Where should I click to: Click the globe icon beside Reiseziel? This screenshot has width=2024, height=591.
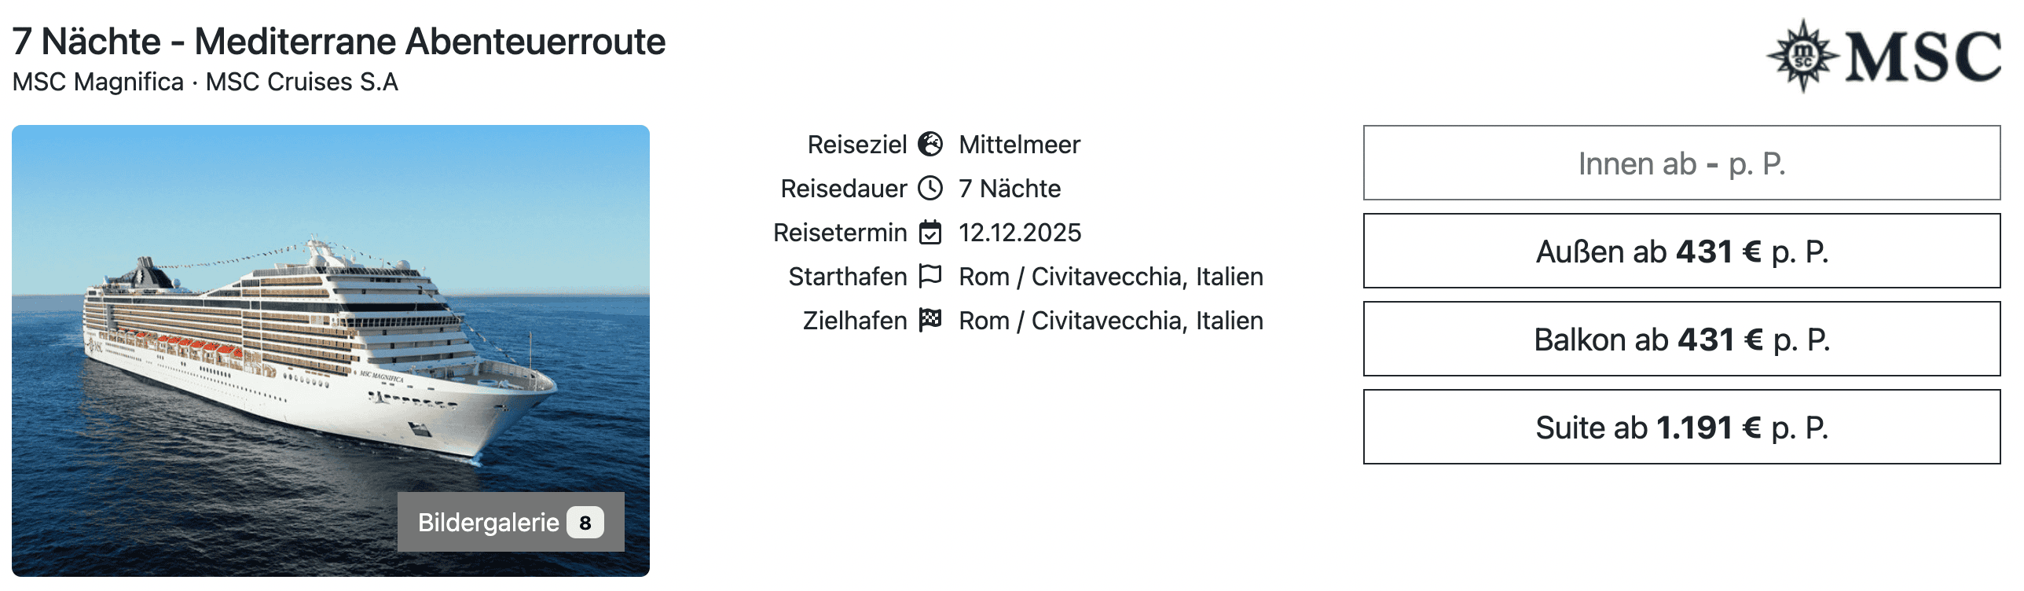click(x=930, y=144)
